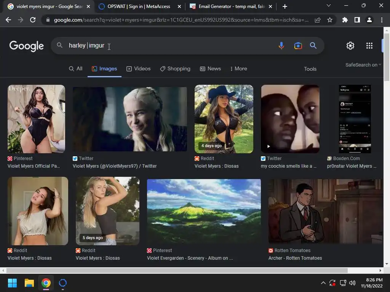The height and width of the screenshot is (292, 390).
Task: Go back to the previous page
Action: tap(8, 20)
